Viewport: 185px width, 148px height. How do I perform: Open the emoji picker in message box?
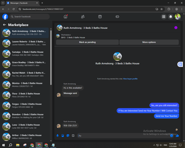tap(172, 136)
